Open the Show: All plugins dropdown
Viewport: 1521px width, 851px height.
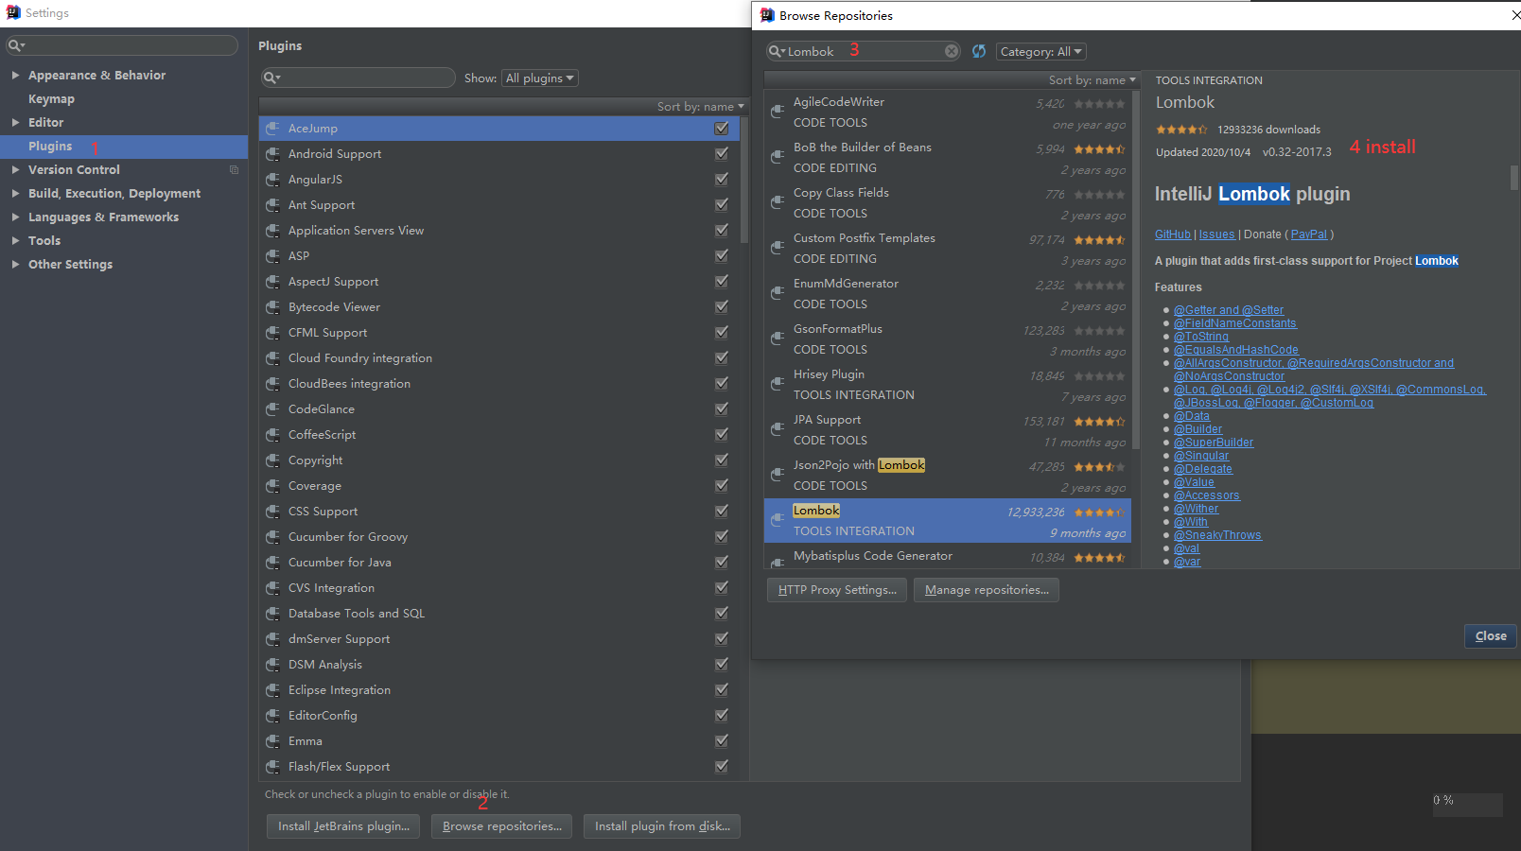(x=540, y=78)
